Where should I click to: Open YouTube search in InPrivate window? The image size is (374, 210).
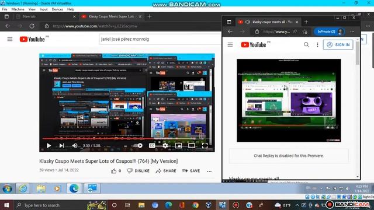(306, 44)
